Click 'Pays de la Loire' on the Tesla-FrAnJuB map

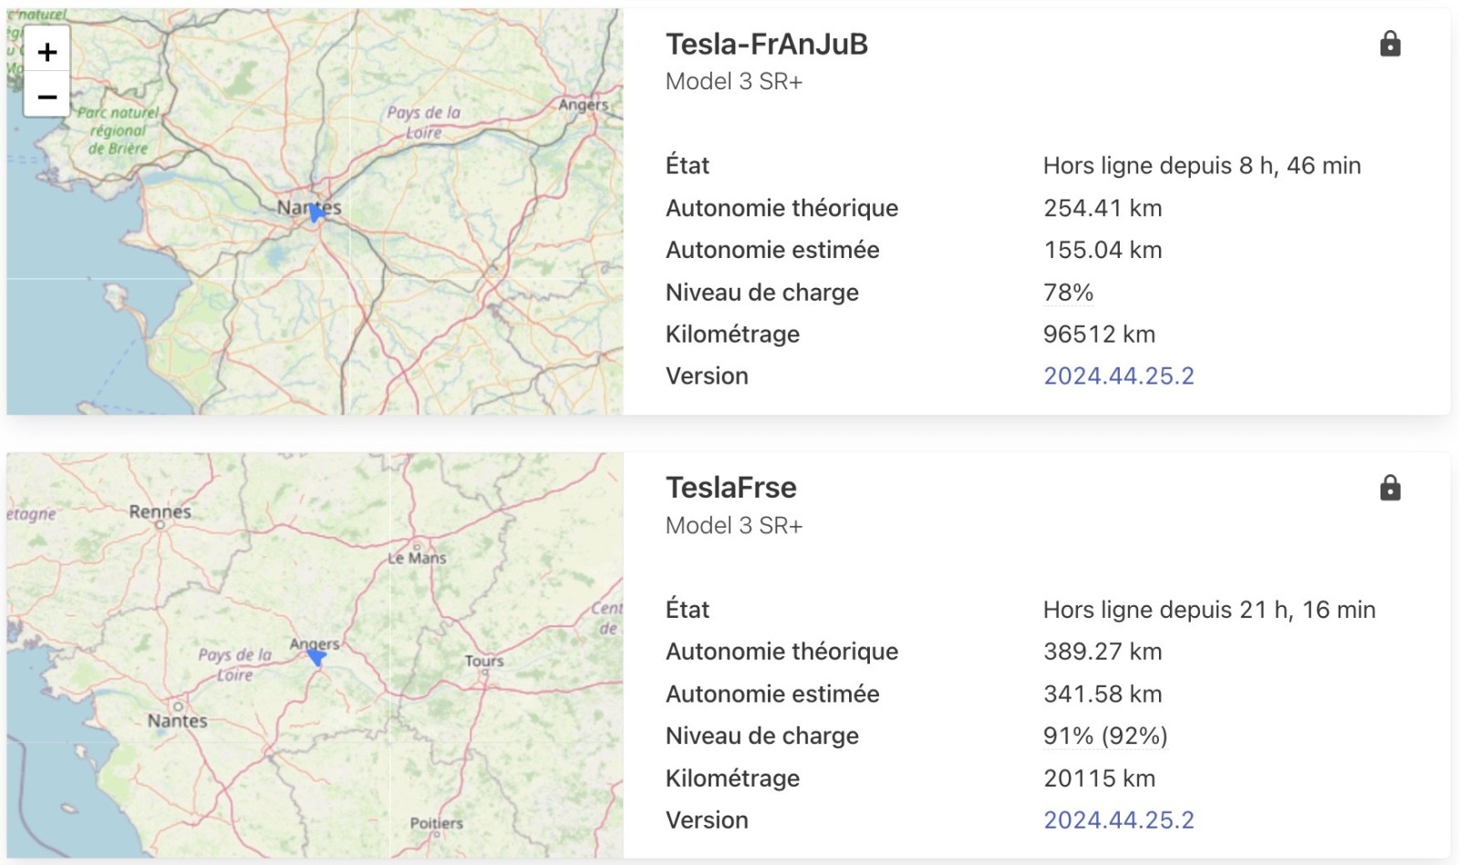(424, 122)
